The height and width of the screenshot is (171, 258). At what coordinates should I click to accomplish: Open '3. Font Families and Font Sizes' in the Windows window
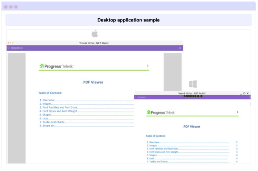[163, 149]
